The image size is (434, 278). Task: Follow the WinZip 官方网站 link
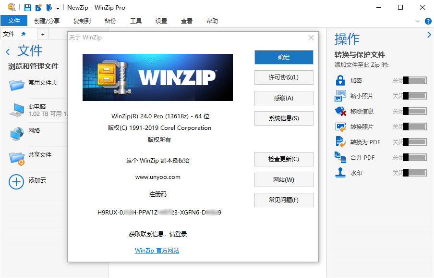click(x=157, y=251)
